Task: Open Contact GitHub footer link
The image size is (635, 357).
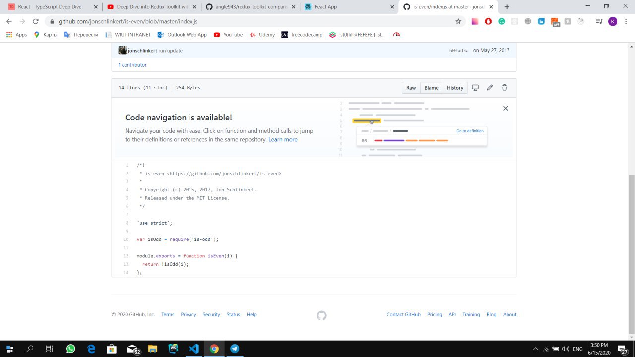Action: [403, 314]
